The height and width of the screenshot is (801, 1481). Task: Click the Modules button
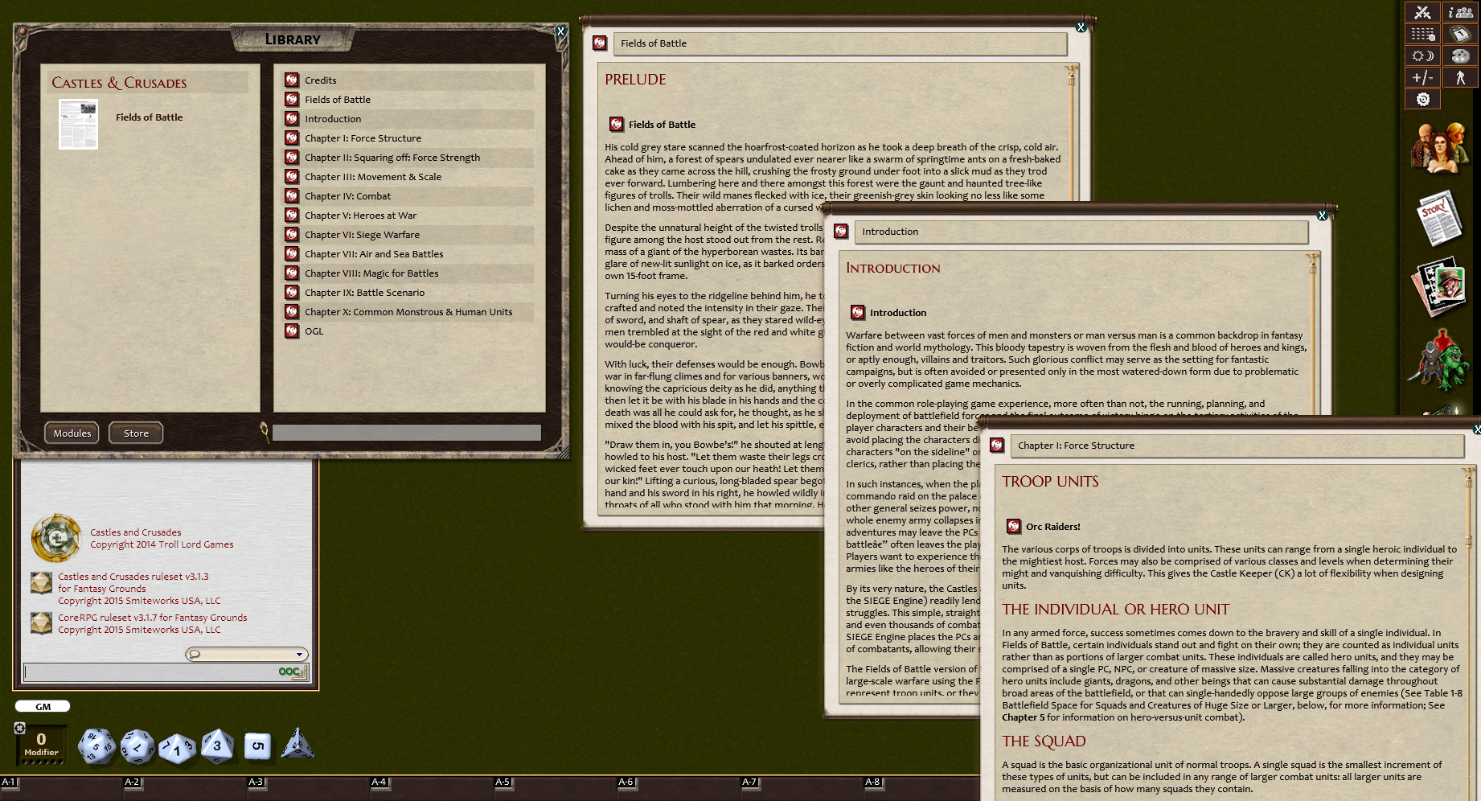pyautogui.click(x=72, y=433)
